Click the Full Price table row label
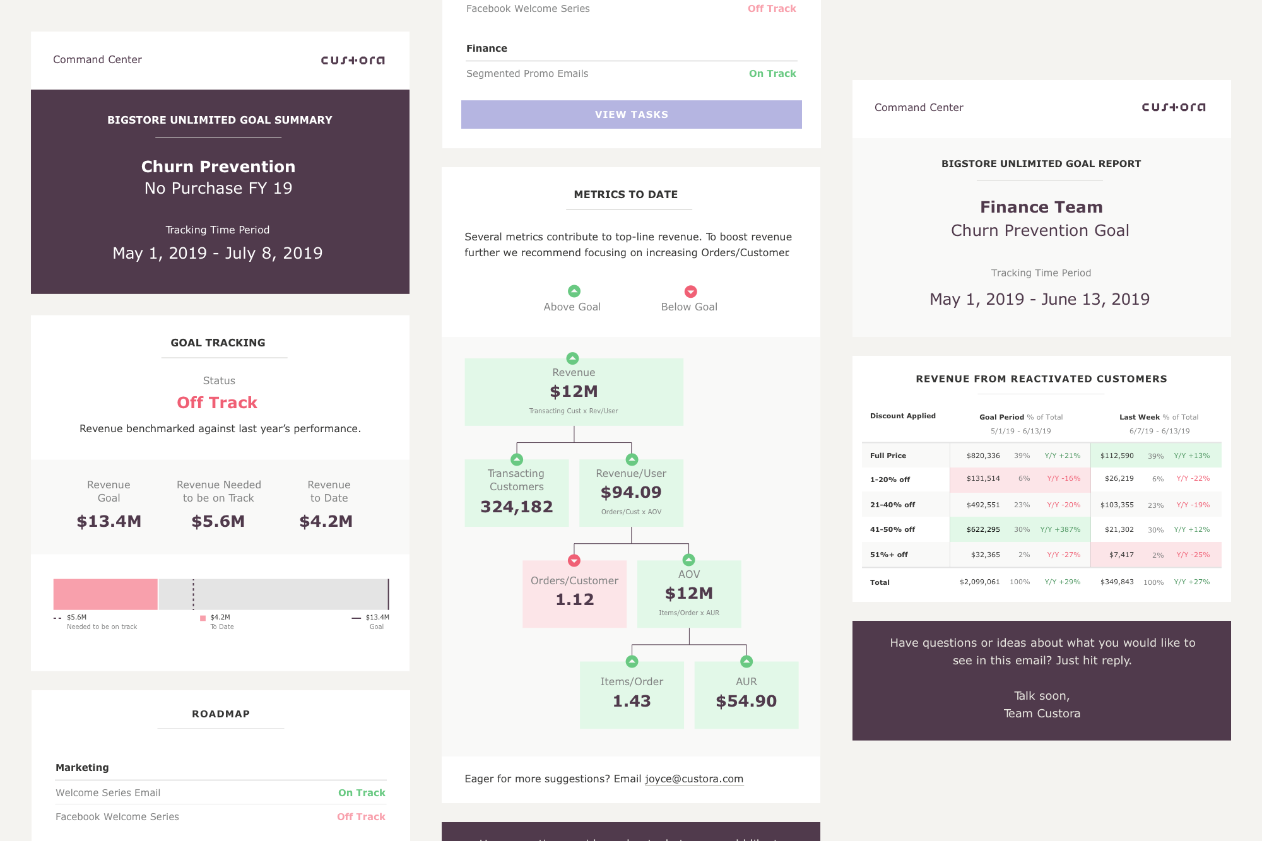Viewport: 1262px width, 841px height. click(888, 456)
